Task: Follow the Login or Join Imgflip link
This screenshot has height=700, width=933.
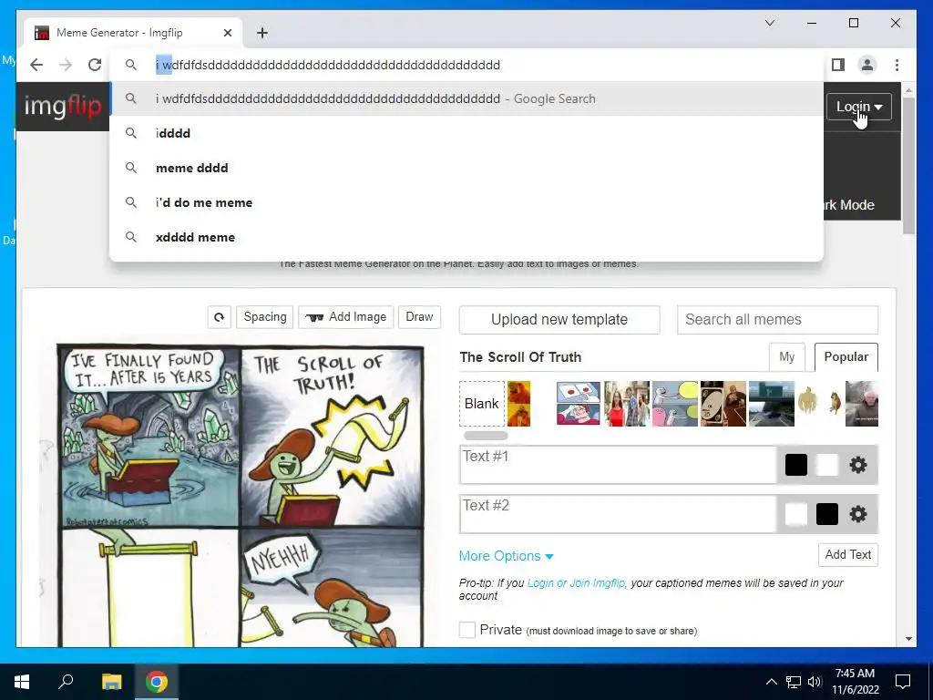Action: (576, 583)
